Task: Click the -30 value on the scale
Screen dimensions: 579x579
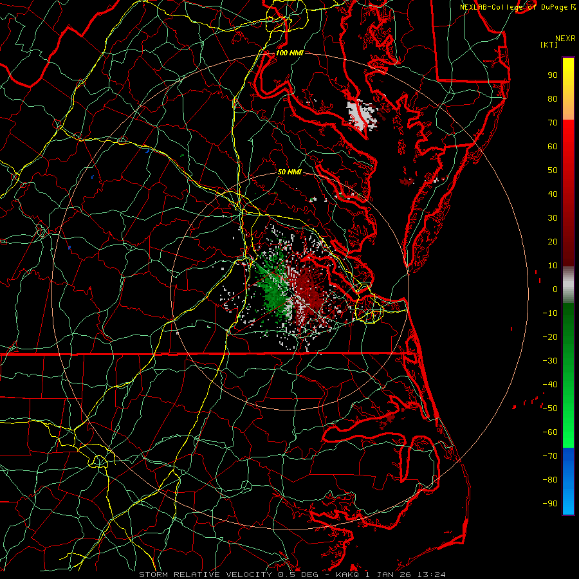Action: click(x=550, y=361)
